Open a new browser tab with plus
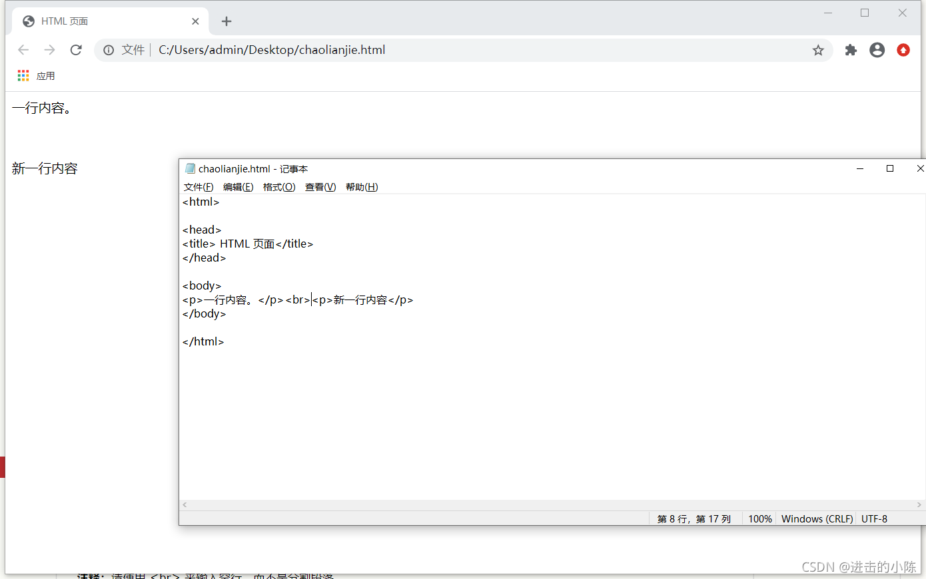The width and height of the screenshot is (926, 579). (227, 21)
